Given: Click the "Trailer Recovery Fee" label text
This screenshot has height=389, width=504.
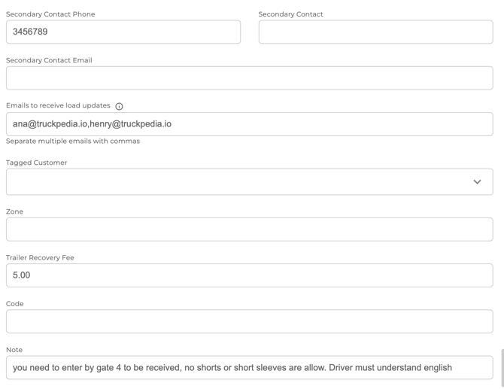Looking at the screenshot, I should [40, 257].
